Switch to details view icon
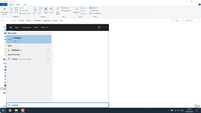Viewport: 201px width, 113px height. pyautogui.click(x=196, y=106)
